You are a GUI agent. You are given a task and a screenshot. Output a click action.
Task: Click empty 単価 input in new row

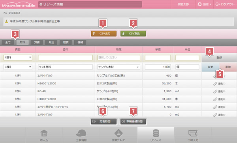click(x=158, y=57)
